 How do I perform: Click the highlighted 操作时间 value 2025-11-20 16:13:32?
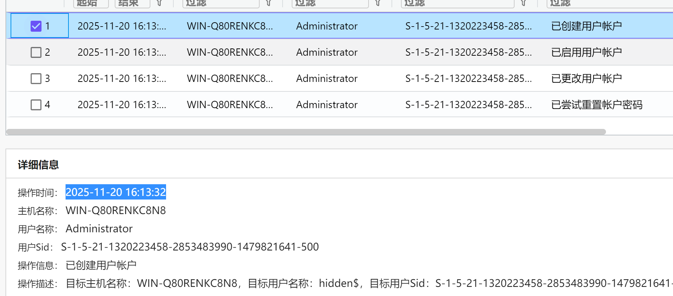click(116, 192)
